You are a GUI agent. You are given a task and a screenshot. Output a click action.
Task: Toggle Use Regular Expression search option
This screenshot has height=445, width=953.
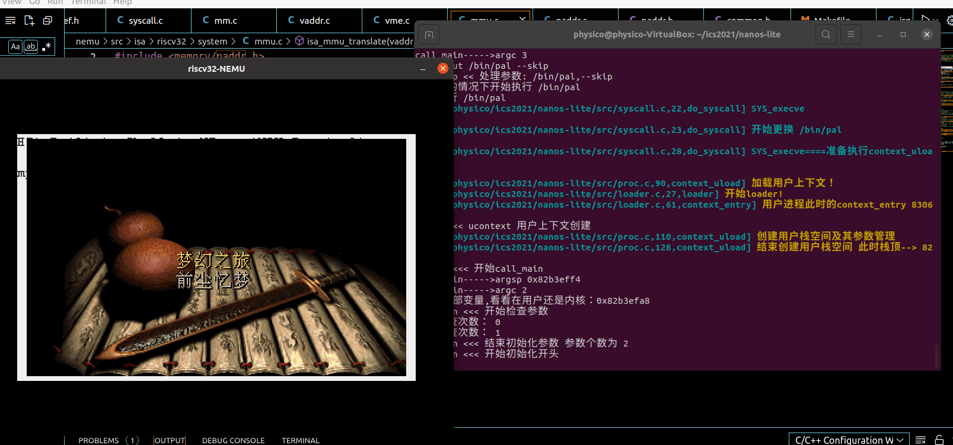click(x=46, y=46)
